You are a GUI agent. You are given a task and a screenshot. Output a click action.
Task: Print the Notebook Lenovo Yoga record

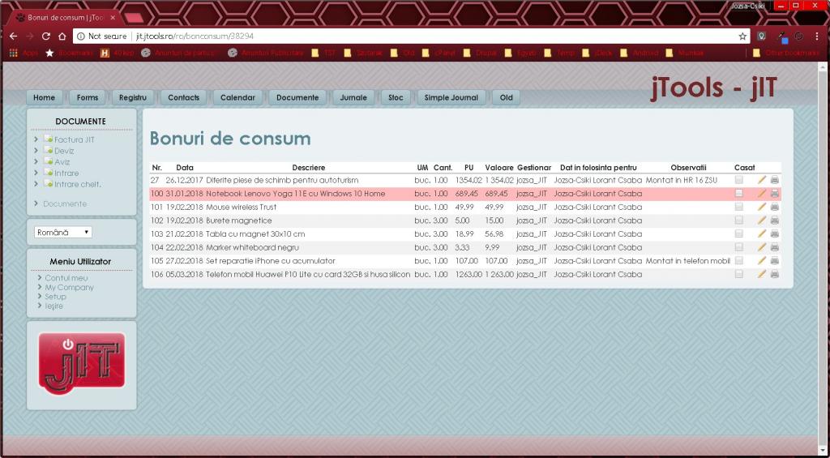[x=775, y=194]
